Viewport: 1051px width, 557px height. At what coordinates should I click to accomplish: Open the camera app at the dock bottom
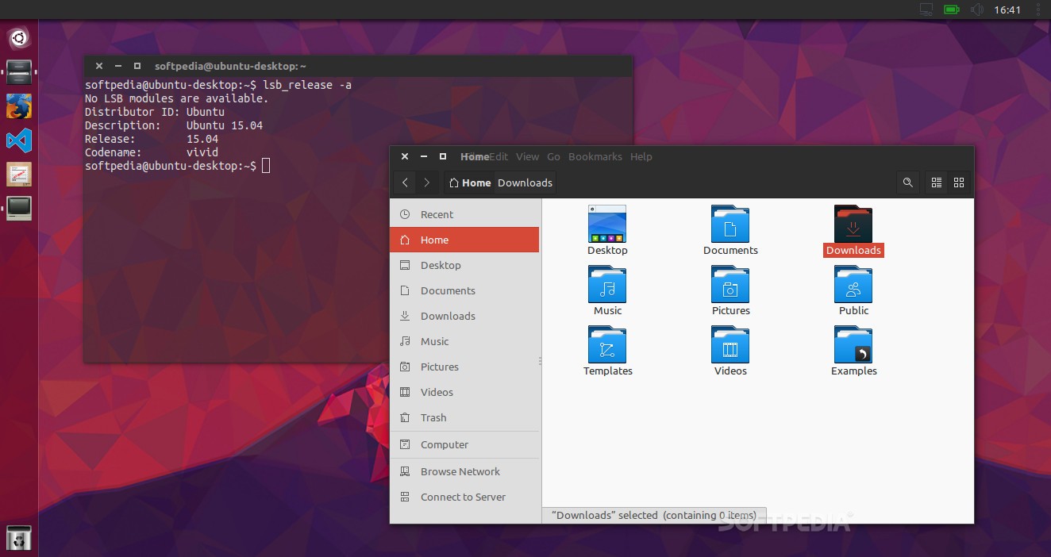18,538
